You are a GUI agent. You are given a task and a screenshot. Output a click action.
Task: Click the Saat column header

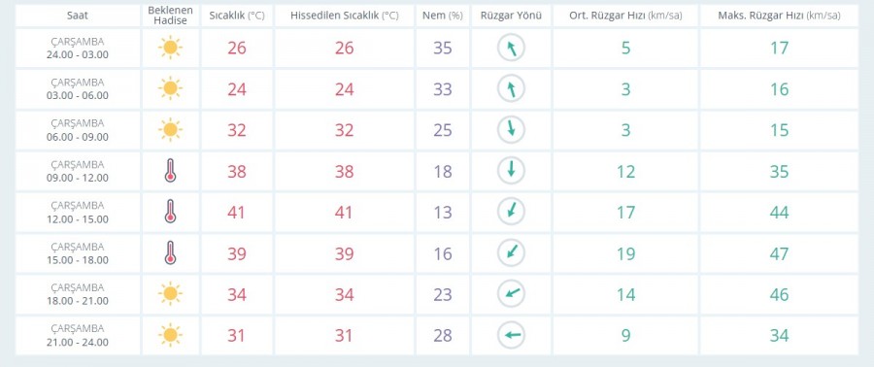click(x=78, y=16)
